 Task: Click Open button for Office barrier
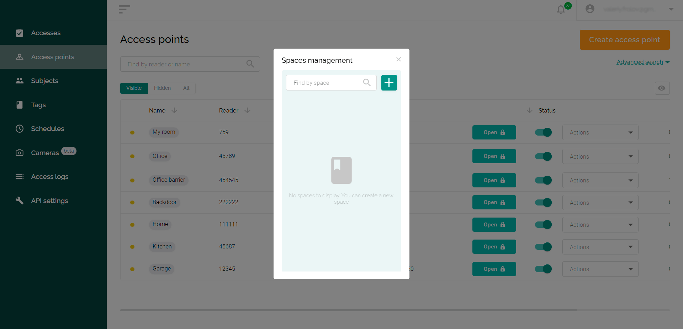tap(494, 180)
